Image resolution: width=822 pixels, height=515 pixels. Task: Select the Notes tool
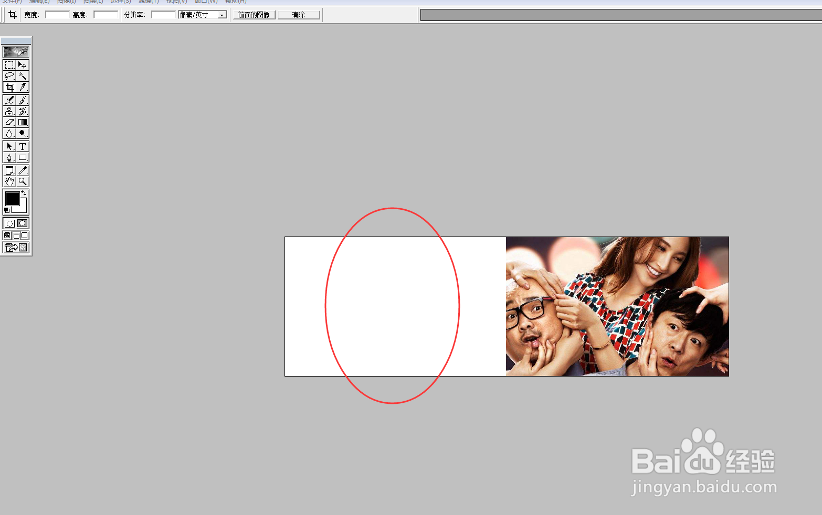[9, 170]
